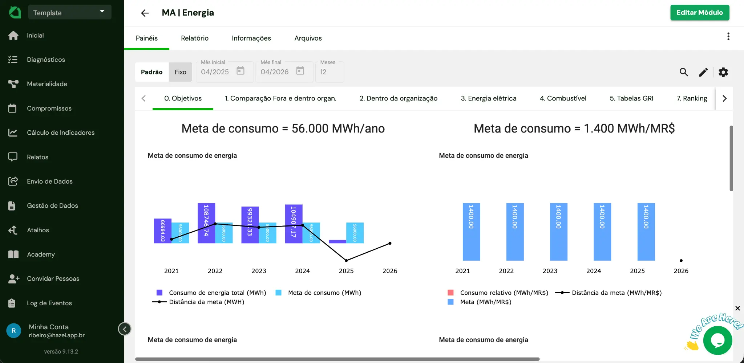Open Relatos chat bubble icon
This screenshot has height=363, width=744.
[x=13, y=157]
